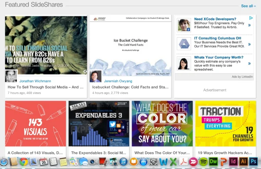Click the '4 hours ago, 2,779 views' text

click(110, 93)
